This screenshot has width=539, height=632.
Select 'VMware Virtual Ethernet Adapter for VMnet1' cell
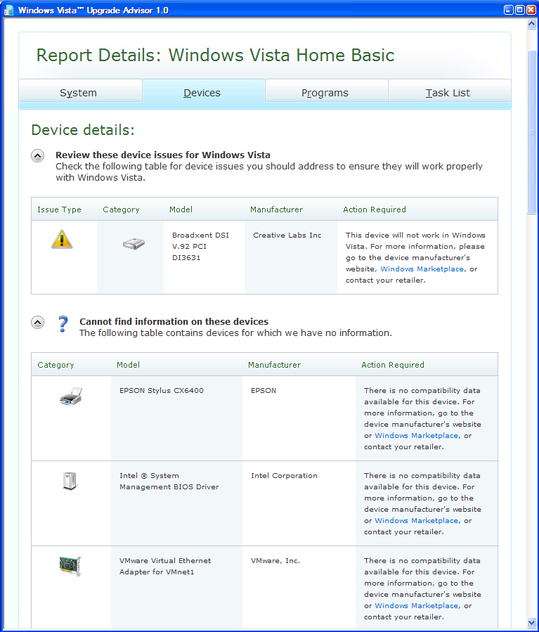click(x=164, y=567)
